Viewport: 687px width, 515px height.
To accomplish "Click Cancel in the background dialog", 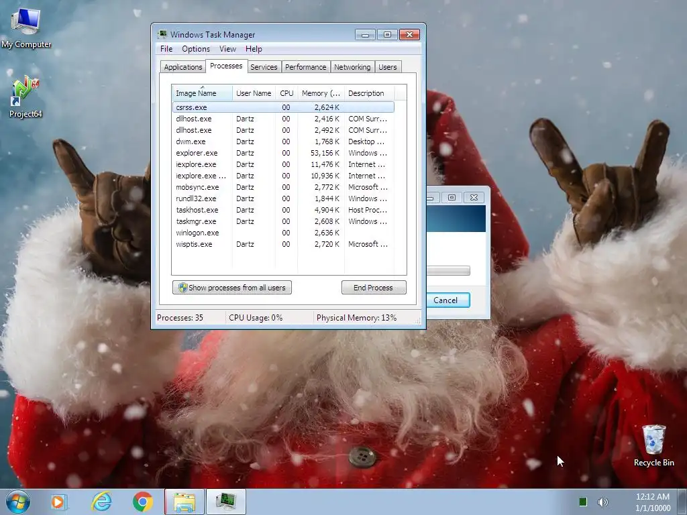I will (446, 300).
